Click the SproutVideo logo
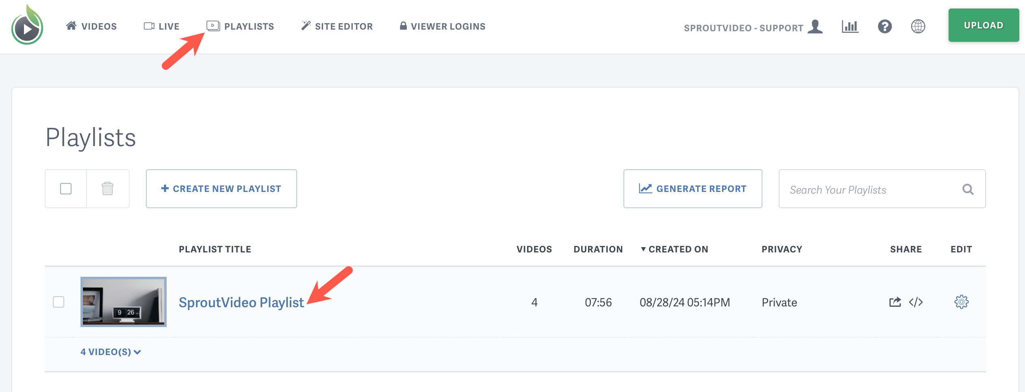 click(x=27, y=26)
